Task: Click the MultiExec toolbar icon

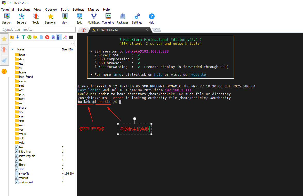Action: click(x=93, y=19)
